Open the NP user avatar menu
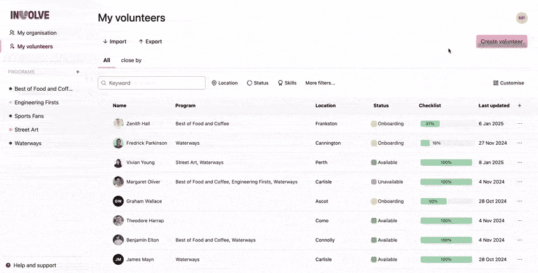This screenshot has height=273, width=538. point(522,18)
